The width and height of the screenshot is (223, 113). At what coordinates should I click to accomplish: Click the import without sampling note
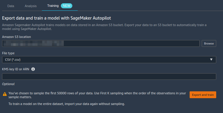(x=66, y=104)
